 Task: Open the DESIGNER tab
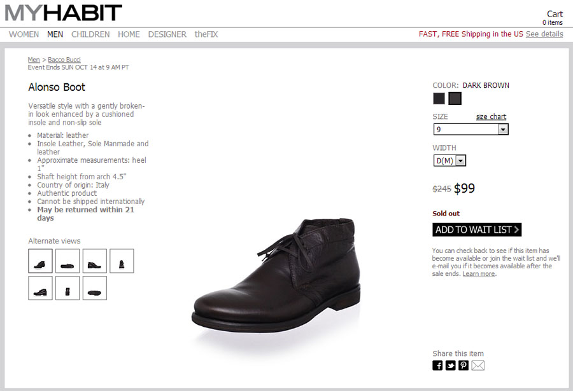click(x=167, y=34)
